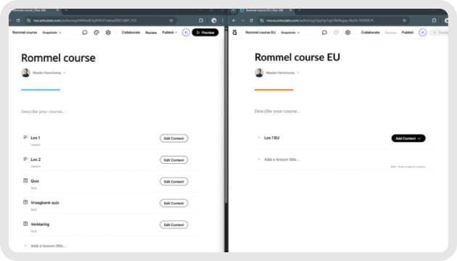Open comments icon in left Rommel course window

(85, 33)
